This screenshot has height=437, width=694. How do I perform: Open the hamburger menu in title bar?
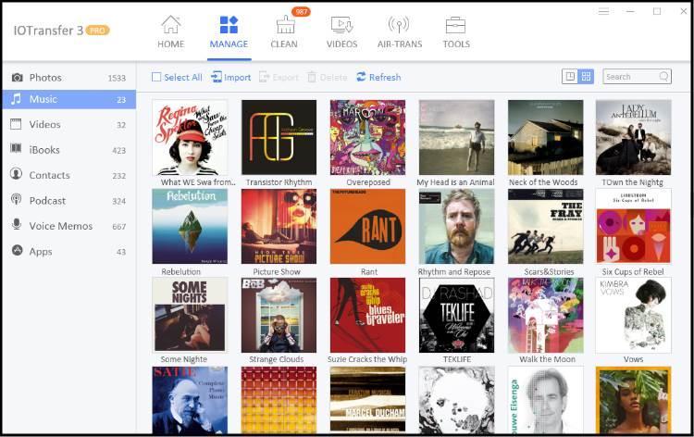click(x=603, y=11)
